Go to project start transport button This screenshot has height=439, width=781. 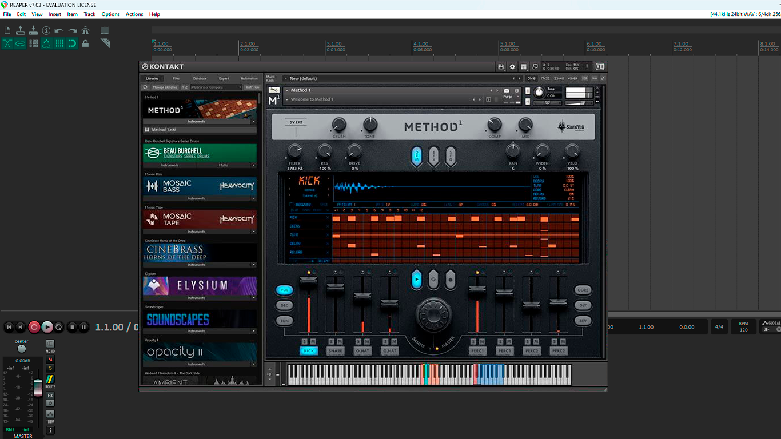(9, 327)
